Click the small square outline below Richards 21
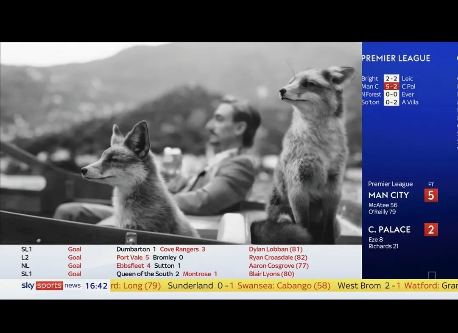This screenshot has width=458, height=333. (x=432, y=275)
